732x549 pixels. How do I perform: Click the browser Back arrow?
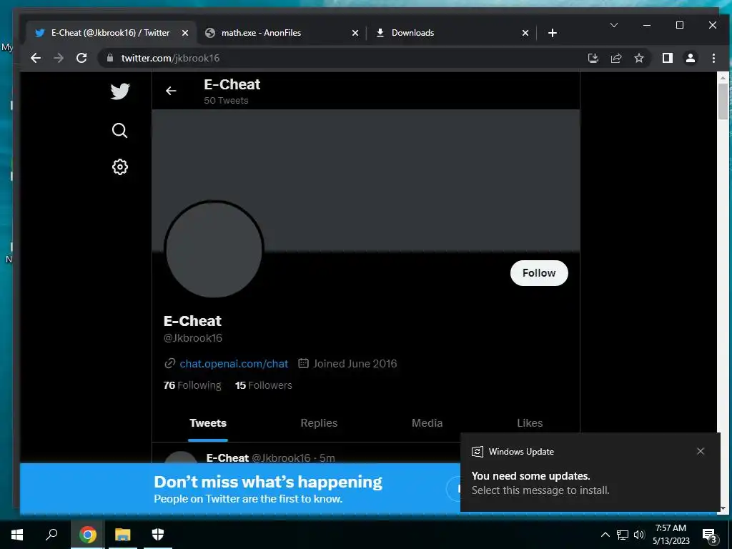[x=36, y=58]
